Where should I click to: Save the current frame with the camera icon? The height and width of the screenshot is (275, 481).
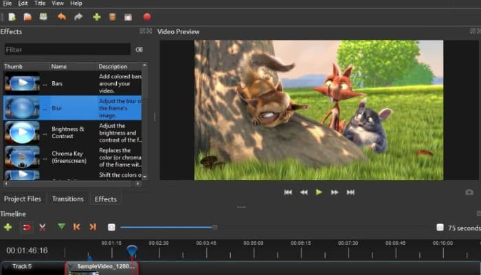tap(469, 192)
